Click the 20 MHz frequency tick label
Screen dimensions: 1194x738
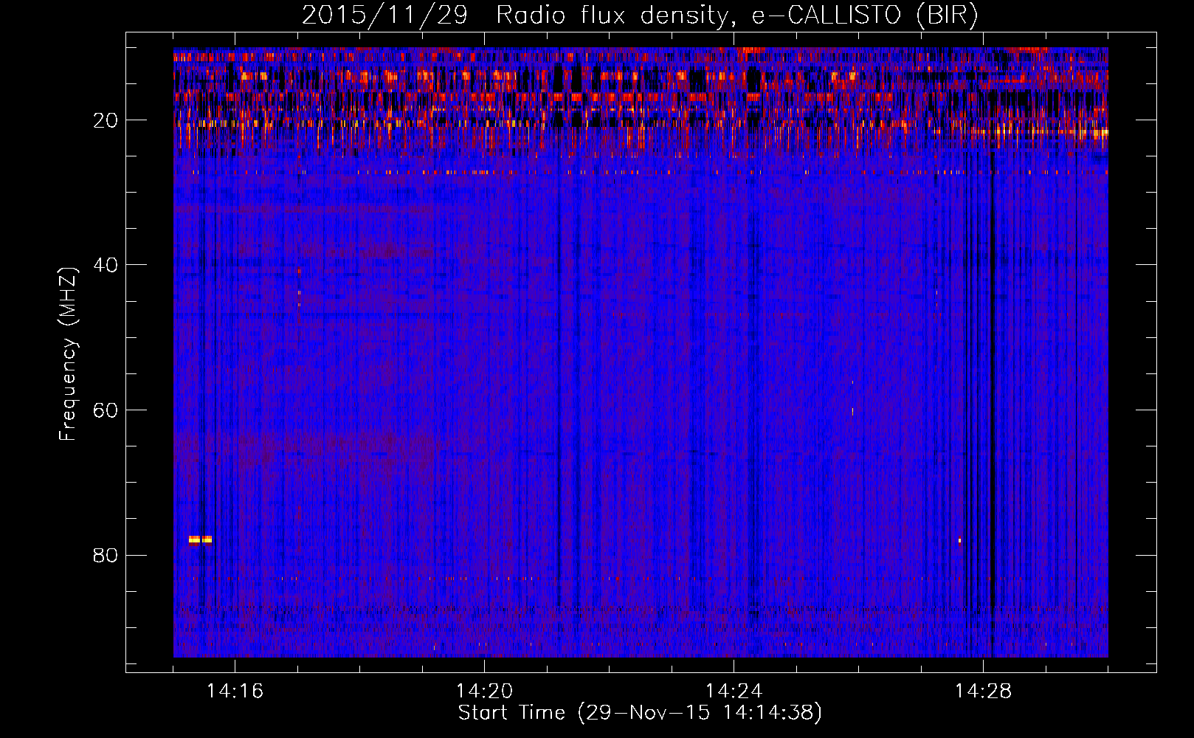[106, 120]
